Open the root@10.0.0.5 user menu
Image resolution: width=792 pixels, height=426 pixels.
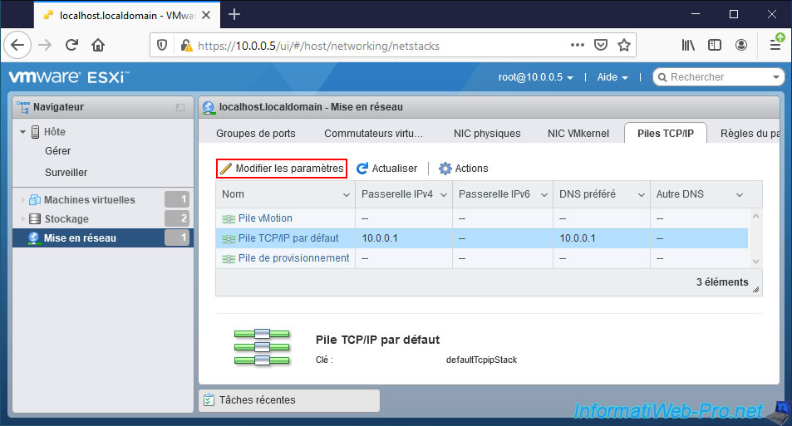coord(535,77)
